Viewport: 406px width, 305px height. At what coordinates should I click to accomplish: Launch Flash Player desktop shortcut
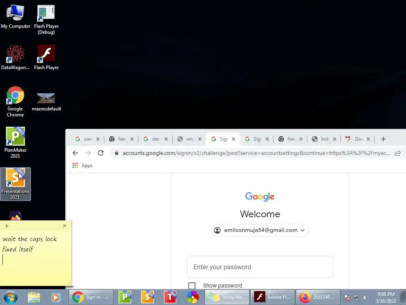point(46,57)
